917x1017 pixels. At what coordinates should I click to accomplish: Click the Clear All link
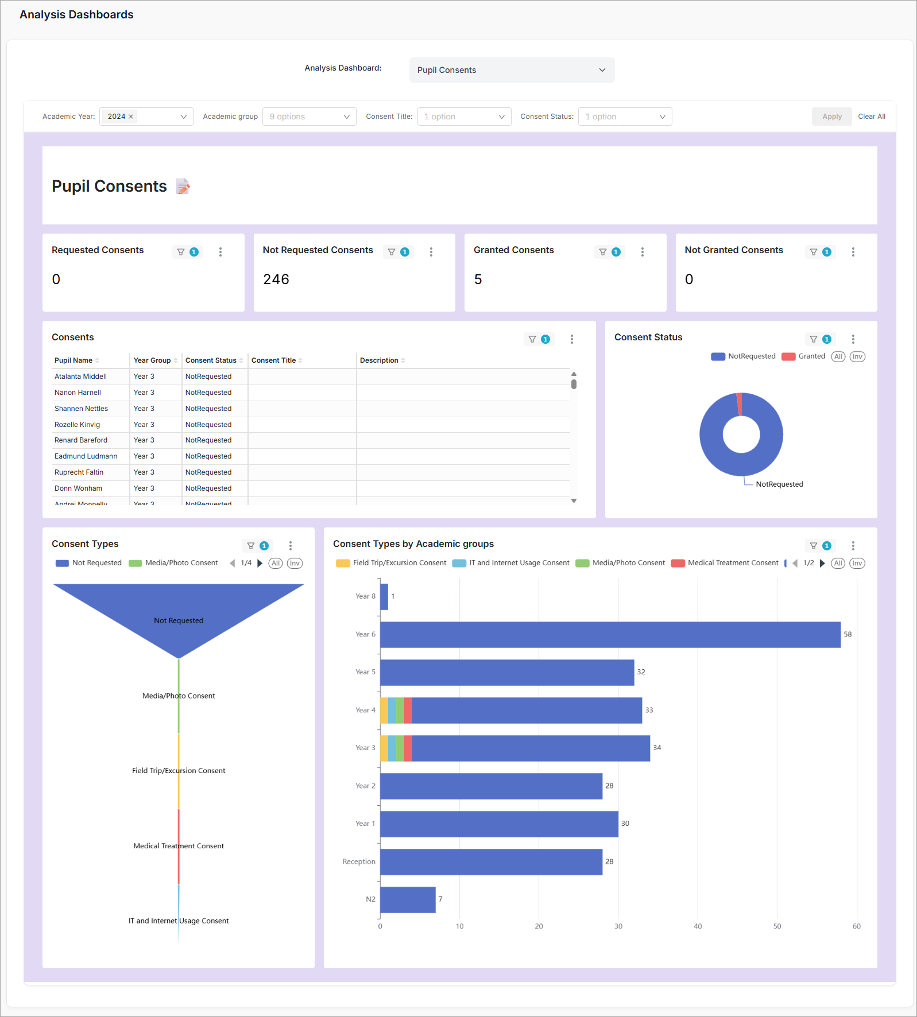871,117
